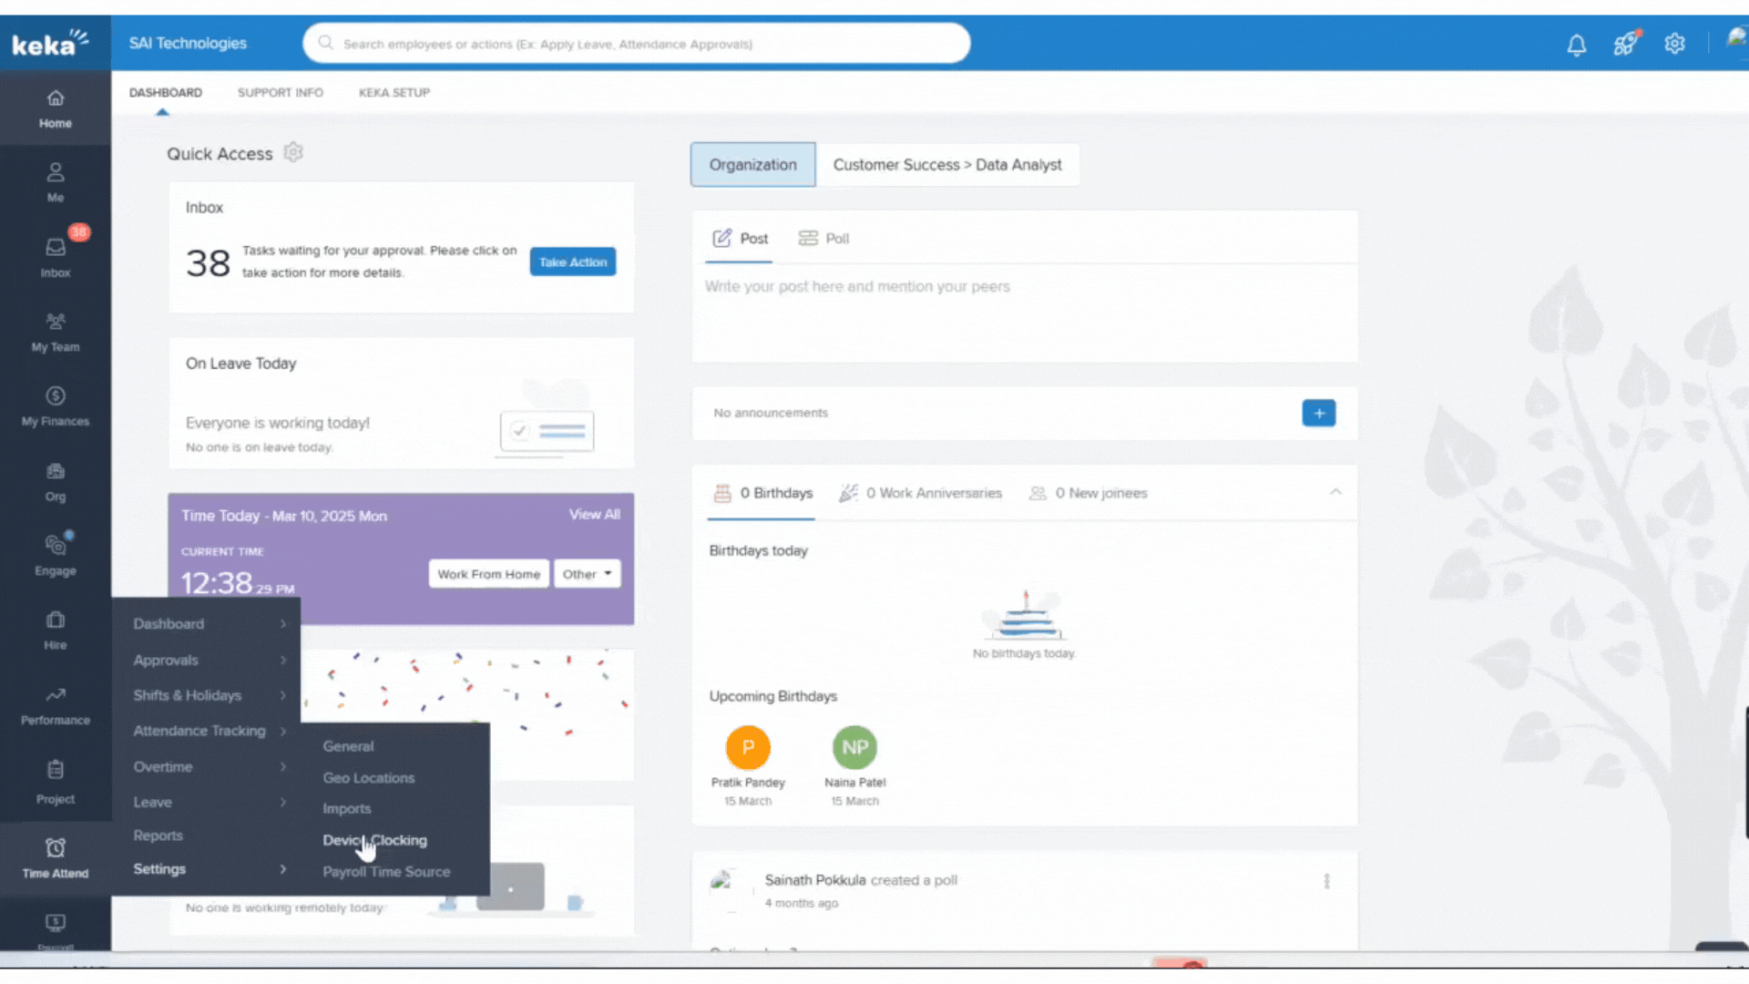This screenshot has width=1749, height=984.
Task: Click the rocket icon in header
Action: (1625, 44)
